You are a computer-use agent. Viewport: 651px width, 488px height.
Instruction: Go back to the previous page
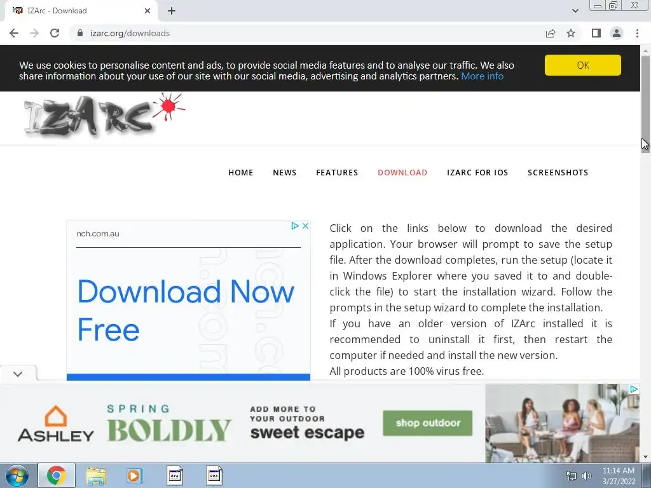coord(14,33)
